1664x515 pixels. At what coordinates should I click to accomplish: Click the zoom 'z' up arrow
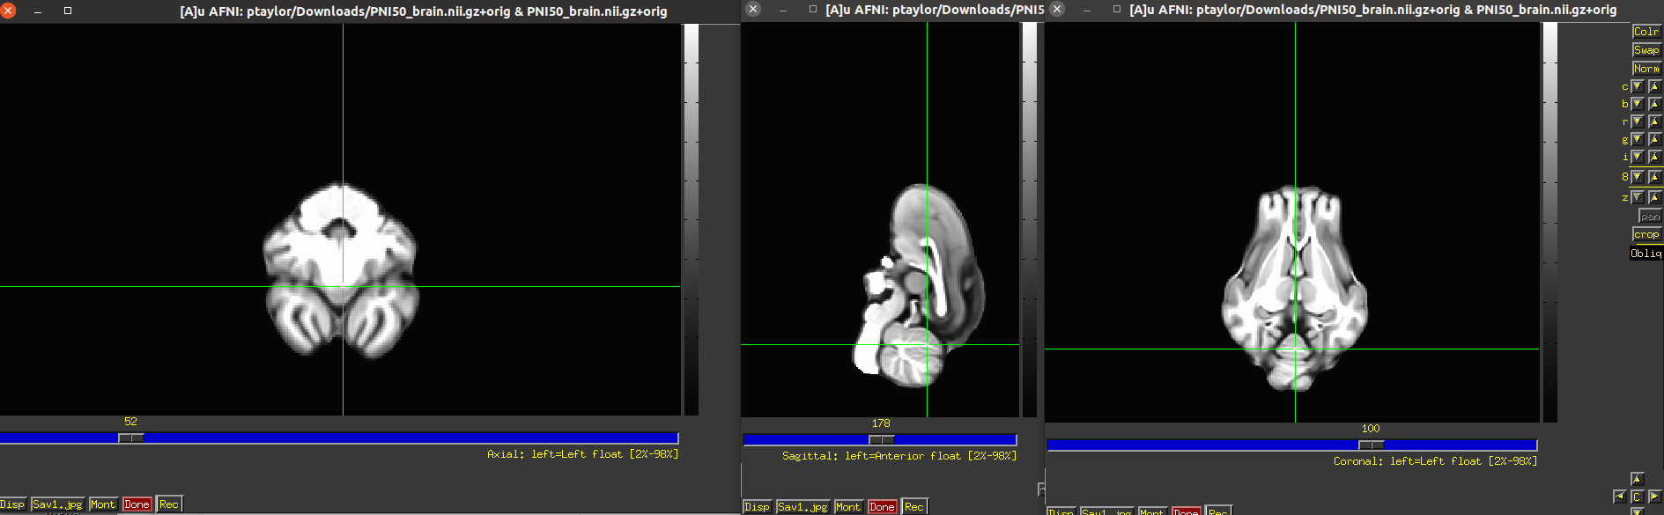1654,197
